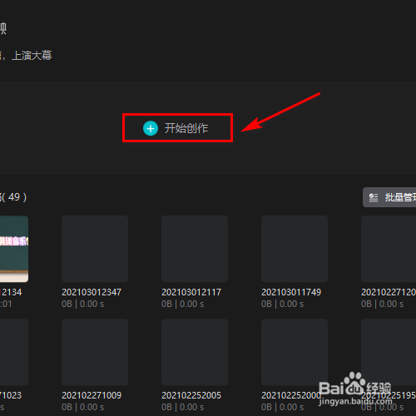Select the draft name 202102252005

click(x=191, y=395)
